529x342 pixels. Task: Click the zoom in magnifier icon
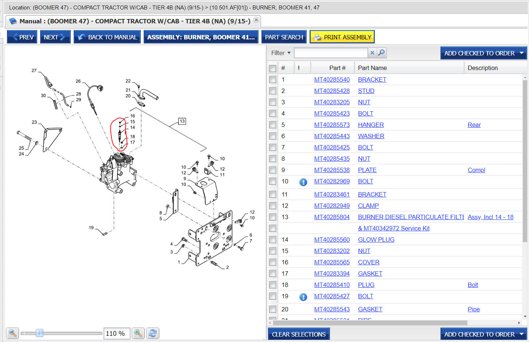click(x=138, y=333)
